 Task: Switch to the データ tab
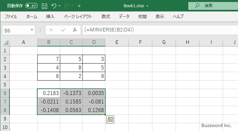click(124, 16)
